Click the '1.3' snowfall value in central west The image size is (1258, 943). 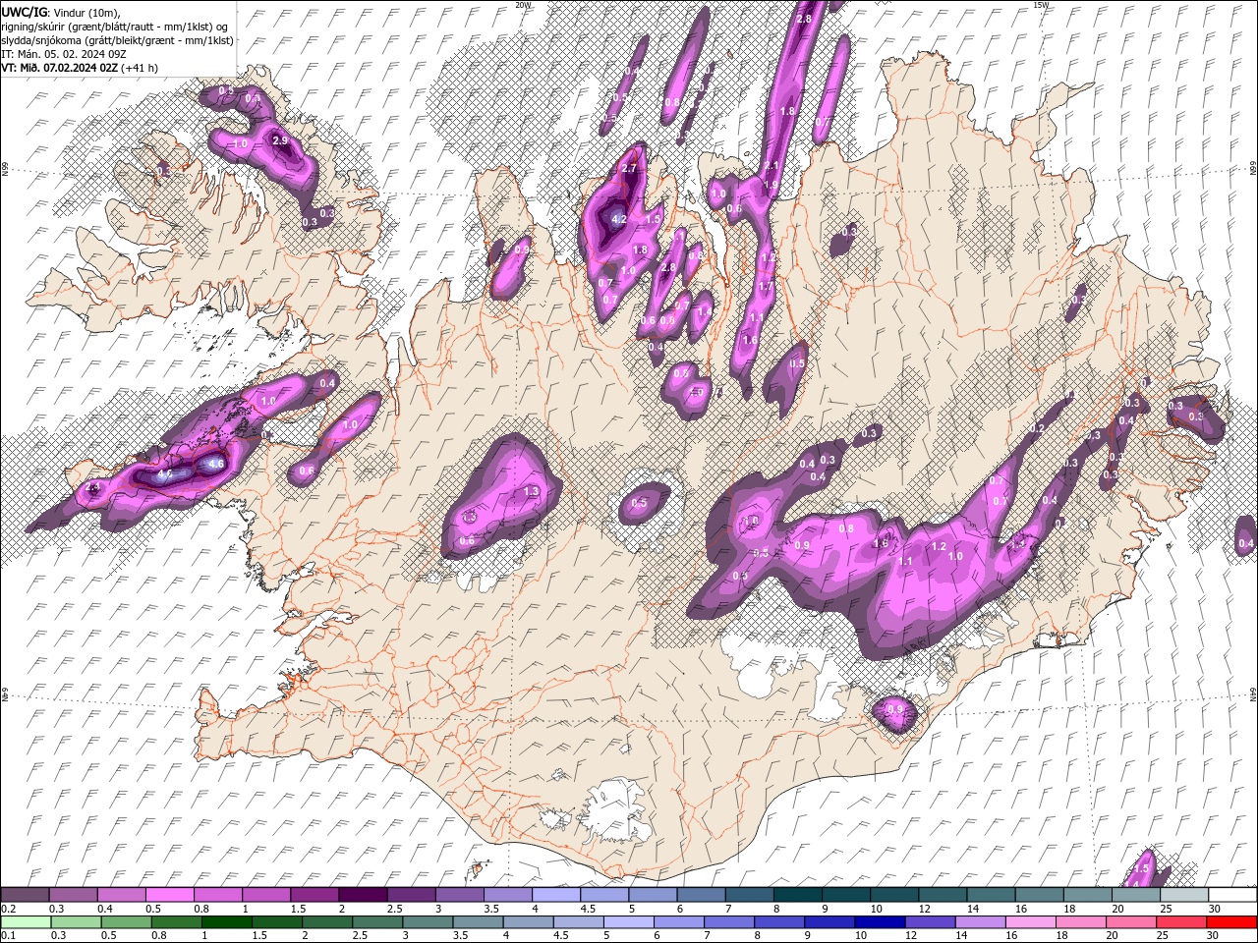tap(533, 491)
